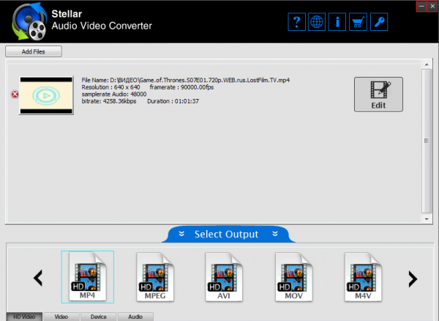Open the Audio tab
This screenshot has height=321, width=439.
(x=135, y=317)
